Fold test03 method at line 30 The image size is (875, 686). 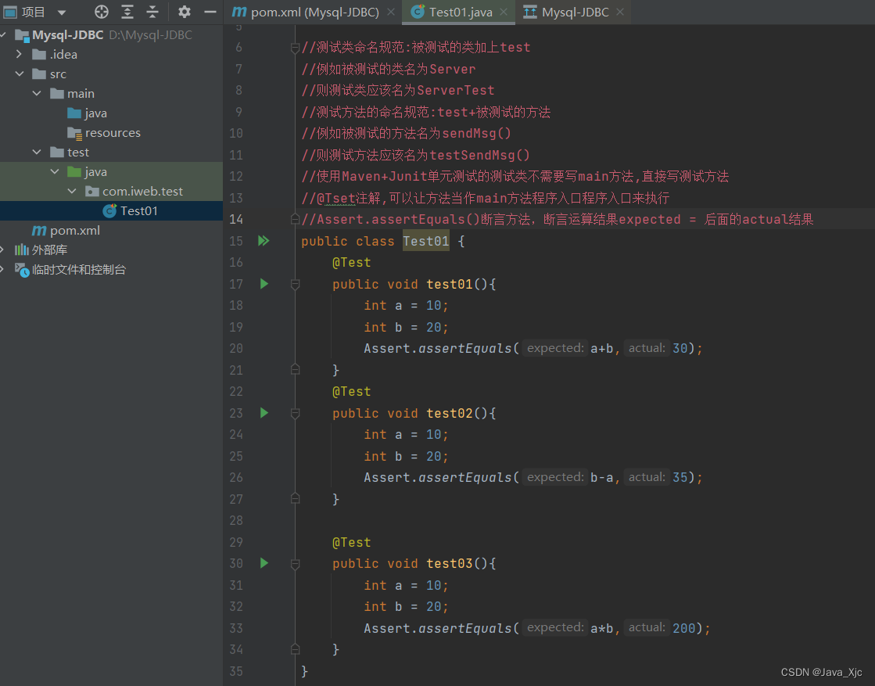point(296,564)
